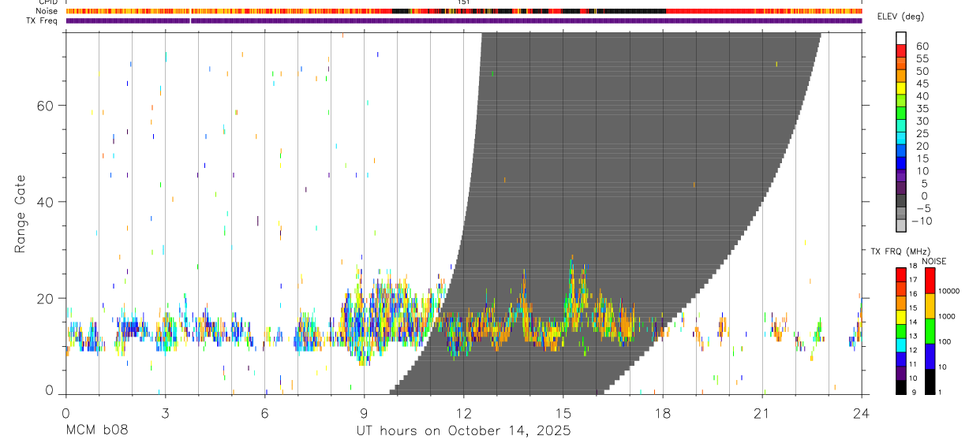969x447 pixels.
Task: Click the 'MCM b08' radar beam label
Action: [96, 430]
